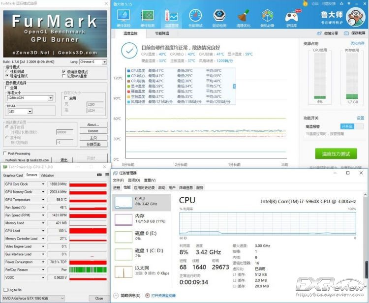Select 以太网 in Task Manager sidebar
The image size is (369, 303).
pyautogui.click(x=142, y=272)
